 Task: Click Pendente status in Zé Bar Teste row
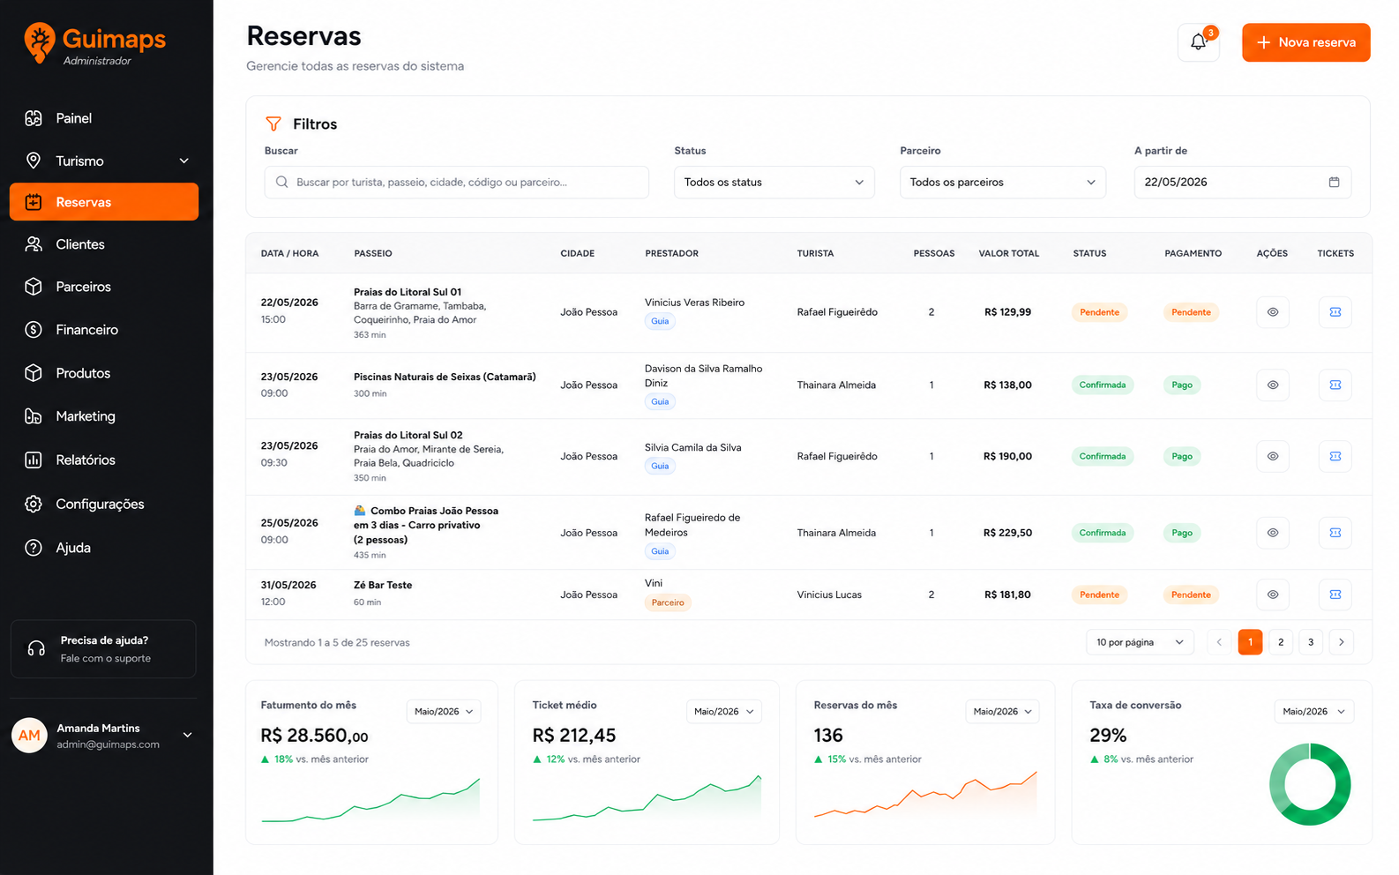click(x=1099, y=595)
